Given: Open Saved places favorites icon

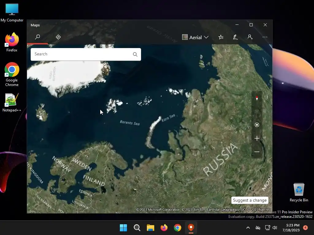Looking at the screenshot, I should 221,37.
